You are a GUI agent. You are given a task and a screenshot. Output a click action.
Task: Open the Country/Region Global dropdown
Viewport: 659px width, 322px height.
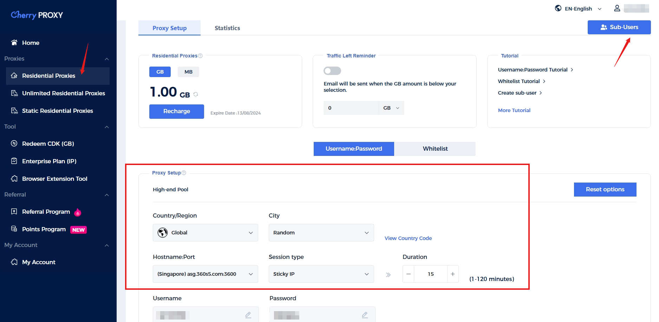[205, 233]
